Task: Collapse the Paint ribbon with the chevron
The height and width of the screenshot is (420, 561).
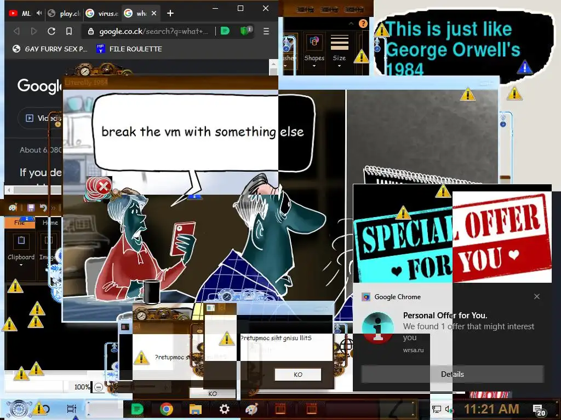Action: pyautogui.click(x=351, y=24)
